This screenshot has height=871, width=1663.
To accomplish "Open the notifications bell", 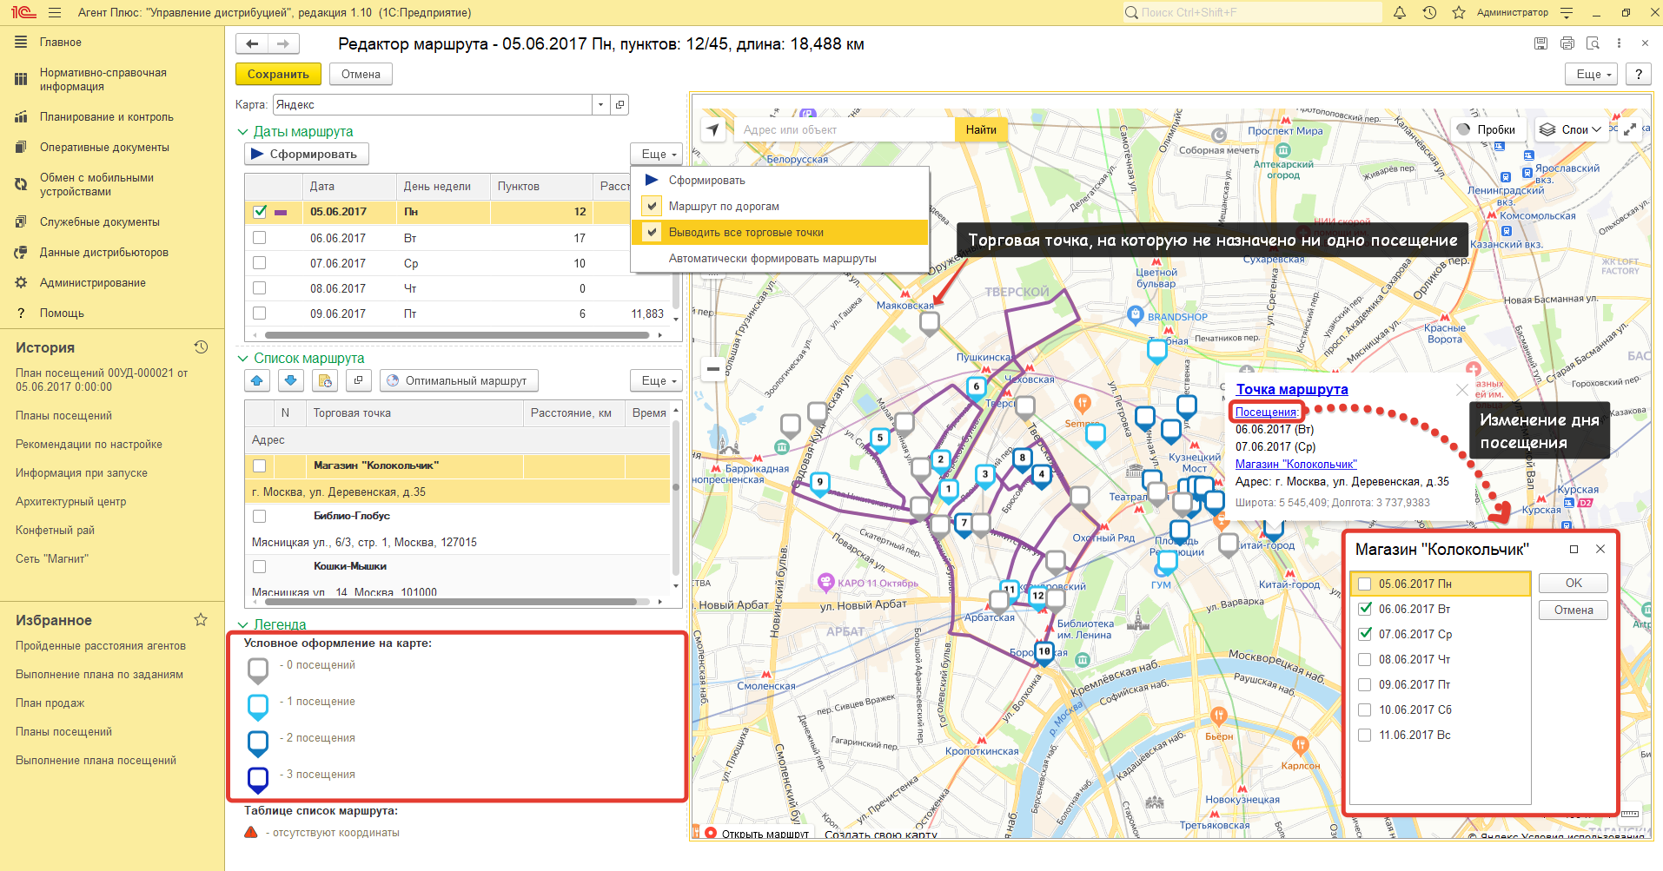I will click(x=1400, y=13).
